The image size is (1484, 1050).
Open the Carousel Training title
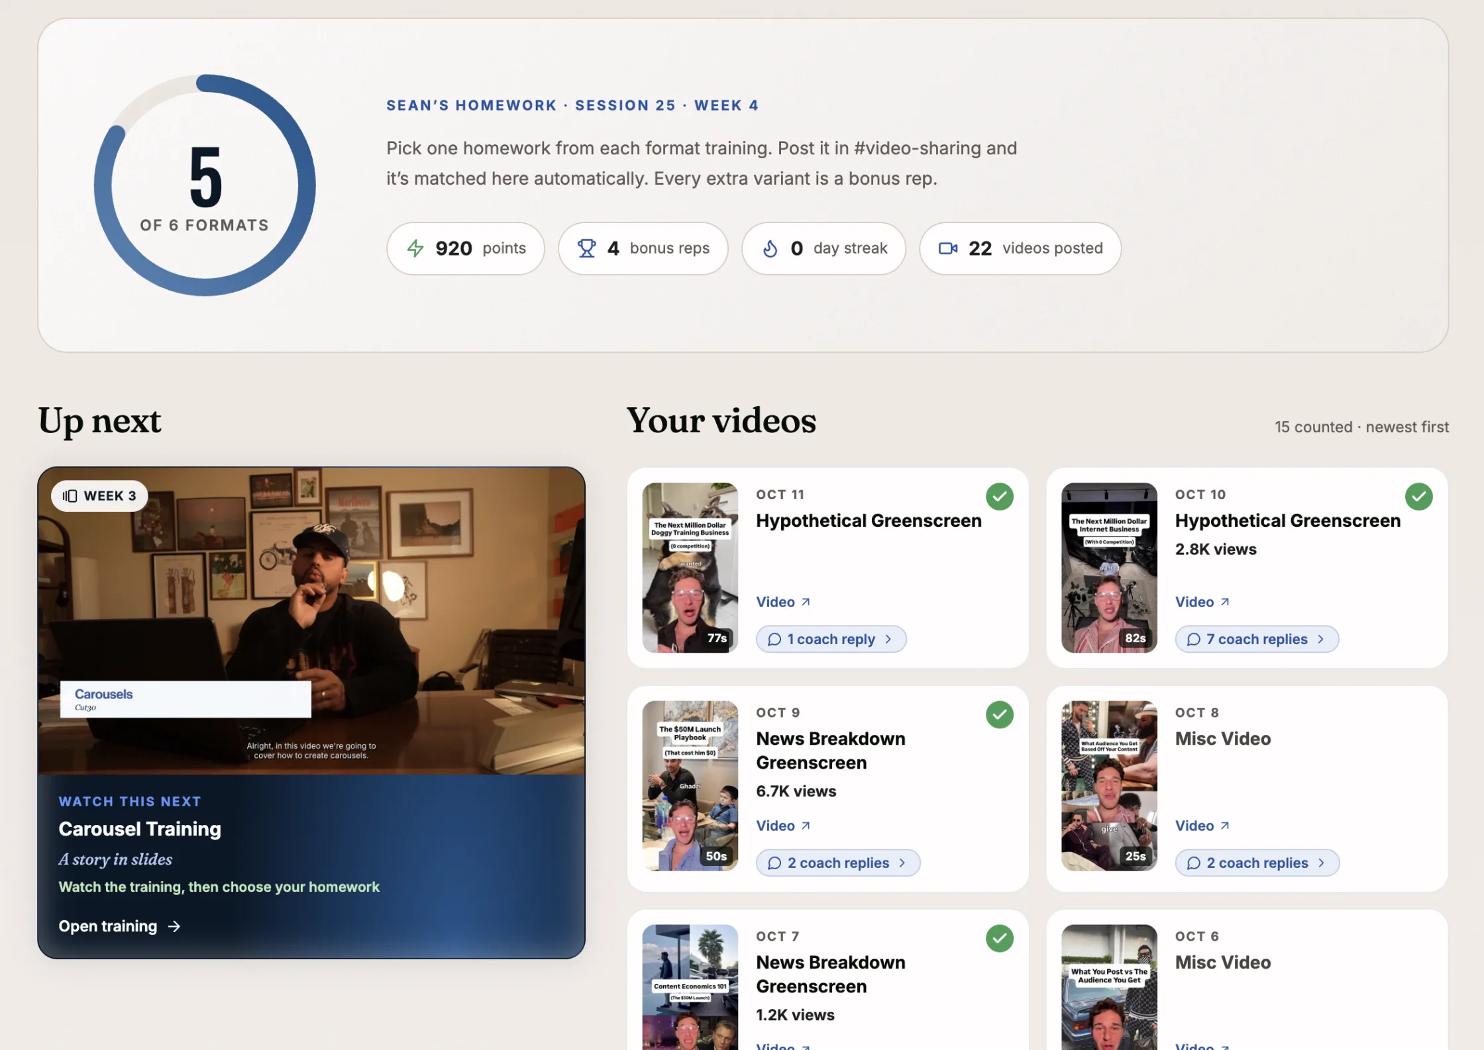pyautogui.click(x=140, y=829)
